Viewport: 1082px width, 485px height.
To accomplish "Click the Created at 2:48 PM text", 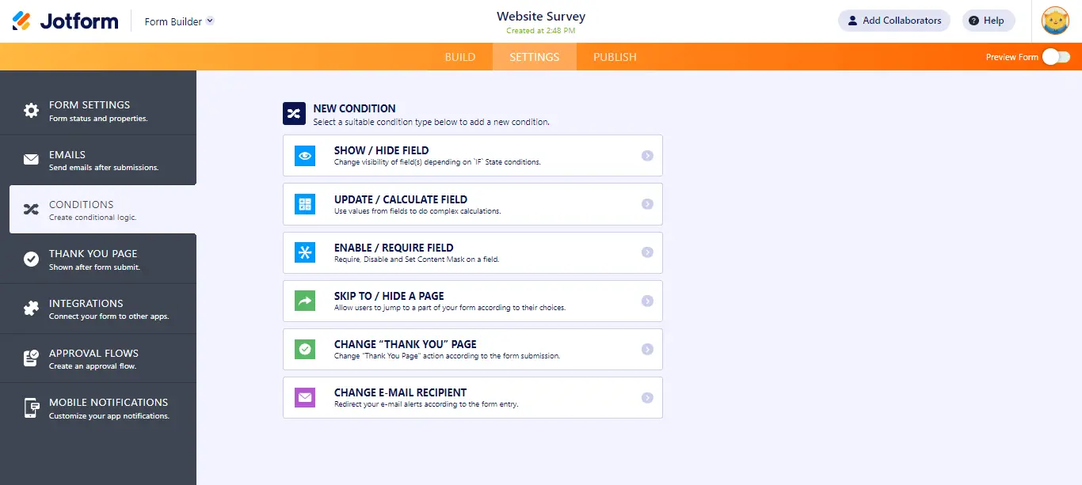I will 541,31.
